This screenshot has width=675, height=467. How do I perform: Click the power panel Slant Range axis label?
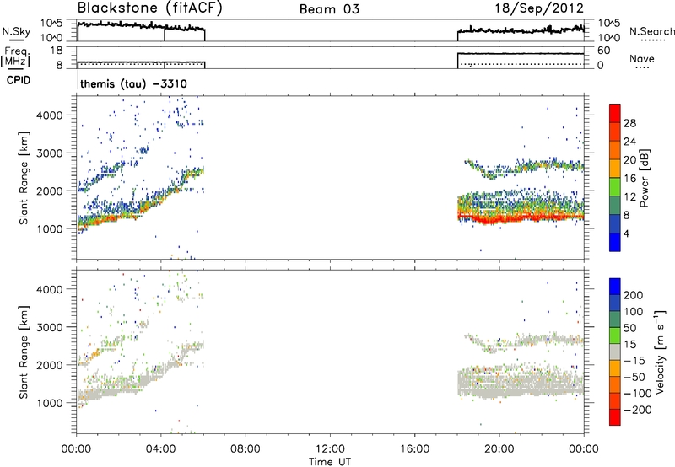click(x=24, y=178)
